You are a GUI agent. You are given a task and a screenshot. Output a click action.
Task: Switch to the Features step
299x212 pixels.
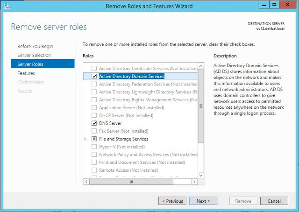(26, 73)
